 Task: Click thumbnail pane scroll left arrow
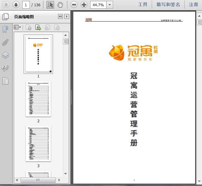pos(17,180)
